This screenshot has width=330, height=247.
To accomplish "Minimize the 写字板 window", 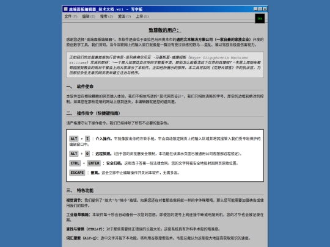I will coord(255,9).
